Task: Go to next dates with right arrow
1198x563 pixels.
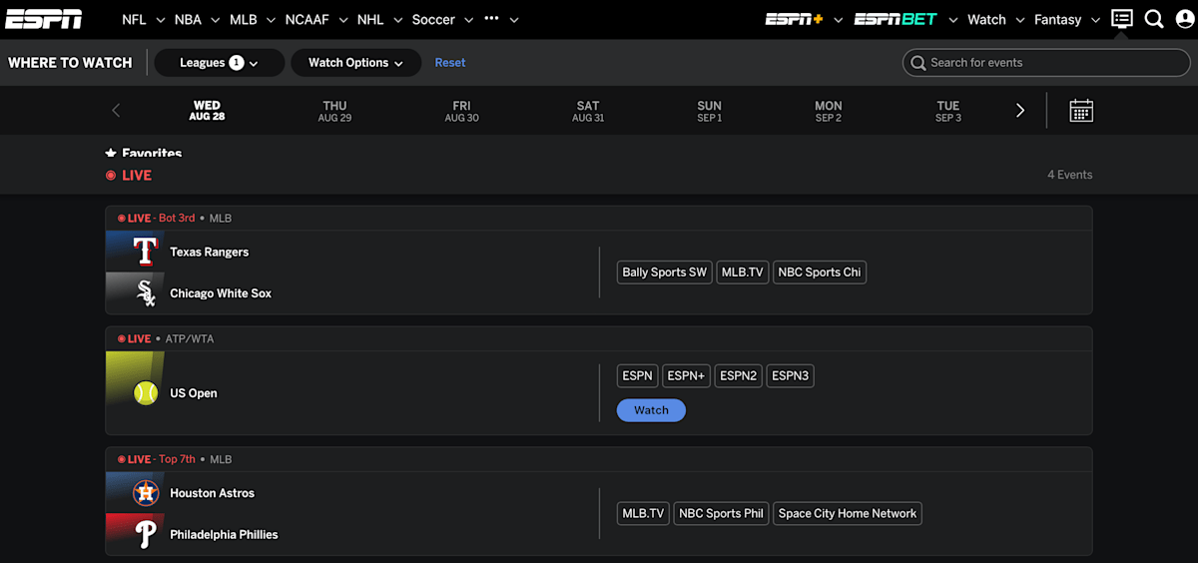Action: pos(1019,111)
